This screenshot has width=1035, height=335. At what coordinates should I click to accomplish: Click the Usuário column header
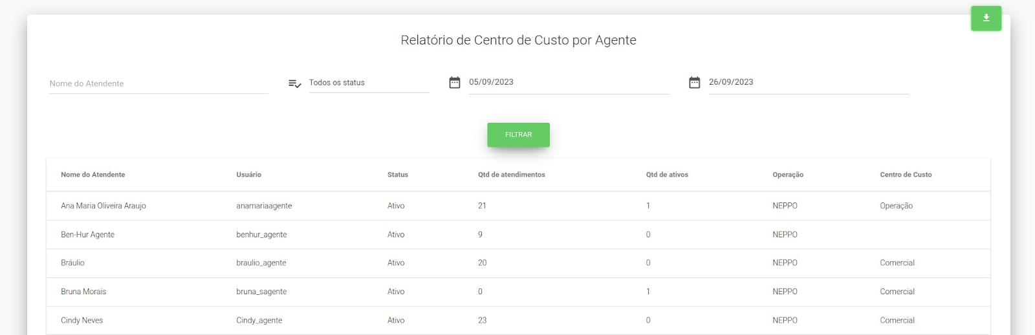[x=249, y=175]
